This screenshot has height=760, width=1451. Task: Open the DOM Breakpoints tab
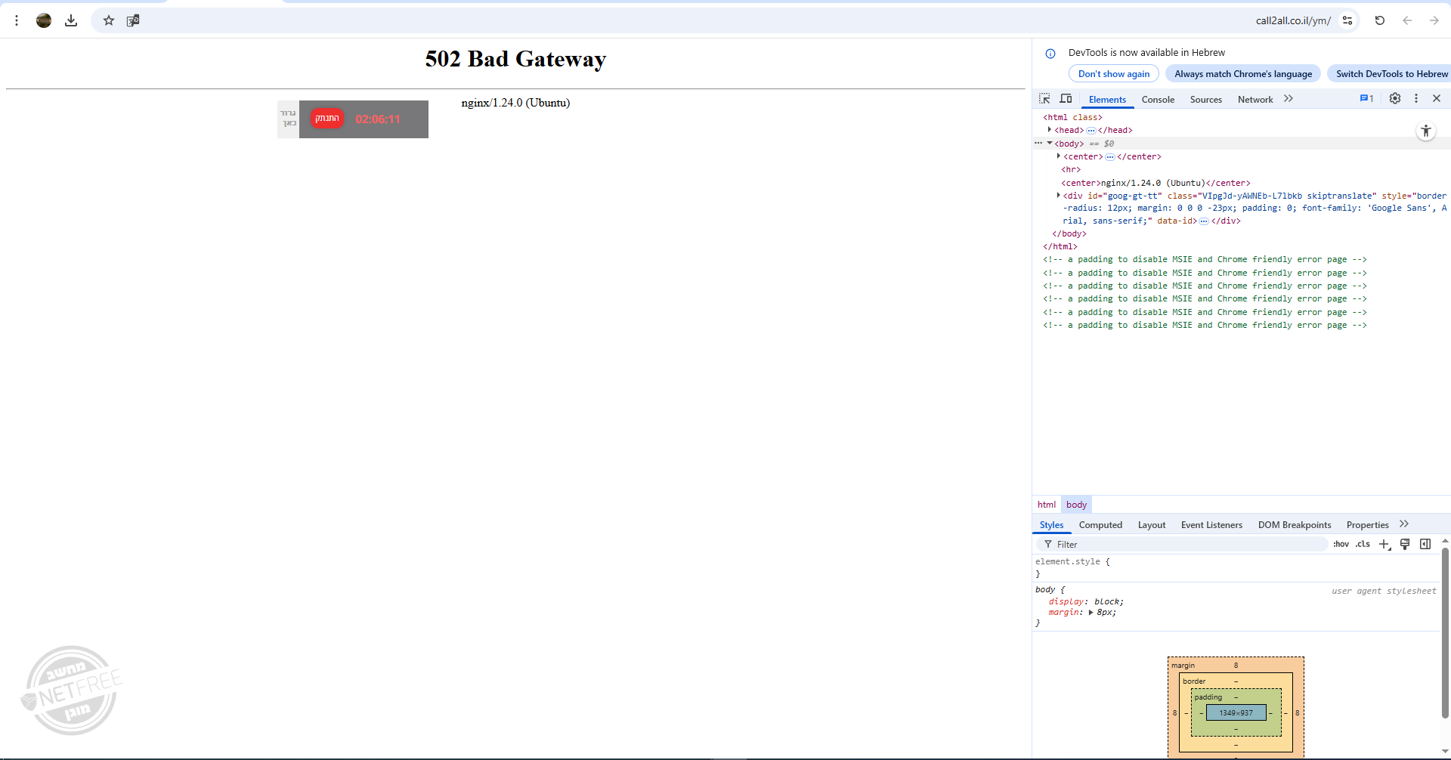[1295, 525]
